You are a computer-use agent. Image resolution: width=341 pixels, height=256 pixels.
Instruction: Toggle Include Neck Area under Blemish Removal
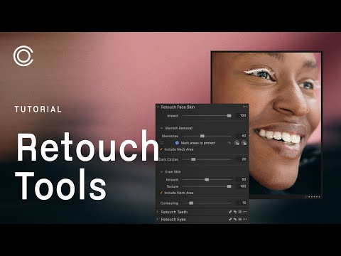click(161, 149)
